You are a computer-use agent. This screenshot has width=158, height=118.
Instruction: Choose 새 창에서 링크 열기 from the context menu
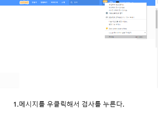tap(126, 8)
